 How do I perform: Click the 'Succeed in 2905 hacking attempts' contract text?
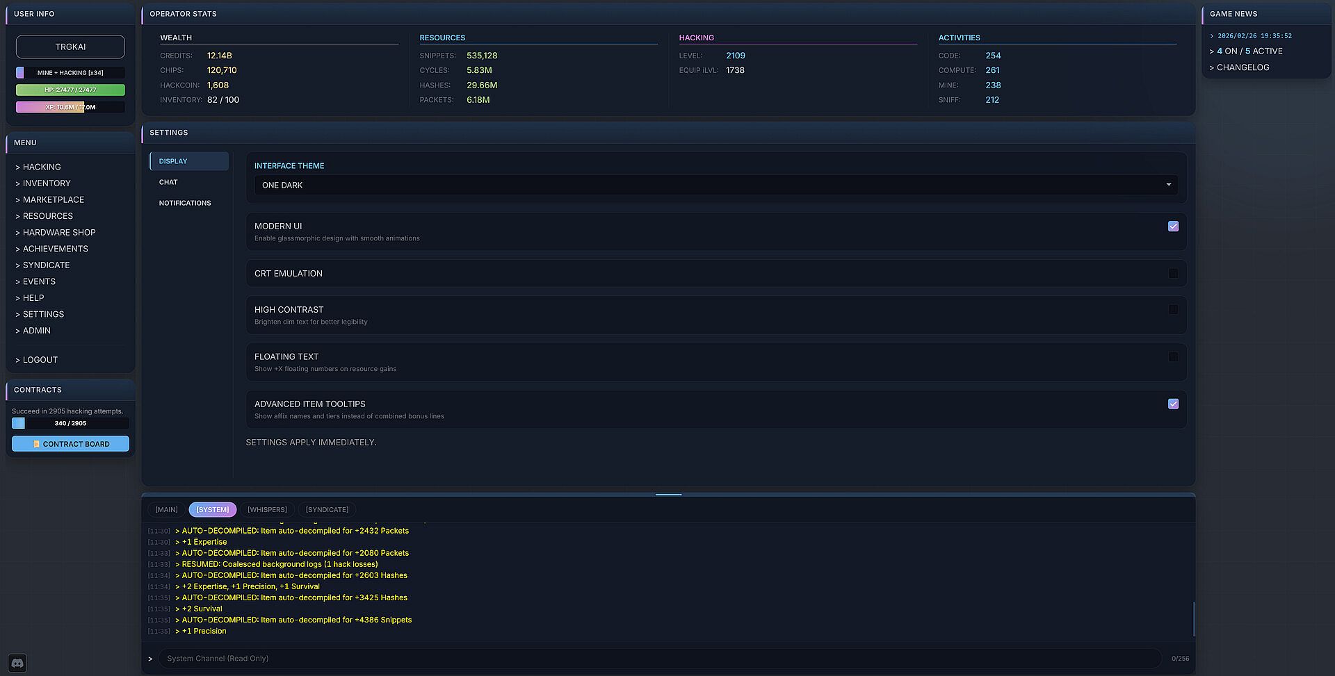click(x=67, y=411)
